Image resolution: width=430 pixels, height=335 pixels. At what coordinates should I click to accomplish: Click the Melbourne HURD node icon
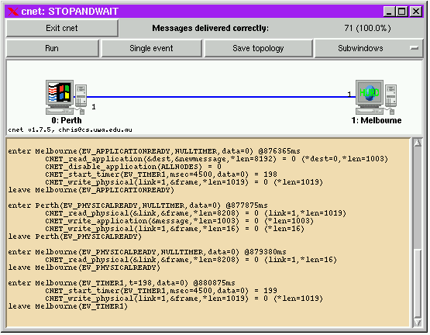[x=370, y=97]
